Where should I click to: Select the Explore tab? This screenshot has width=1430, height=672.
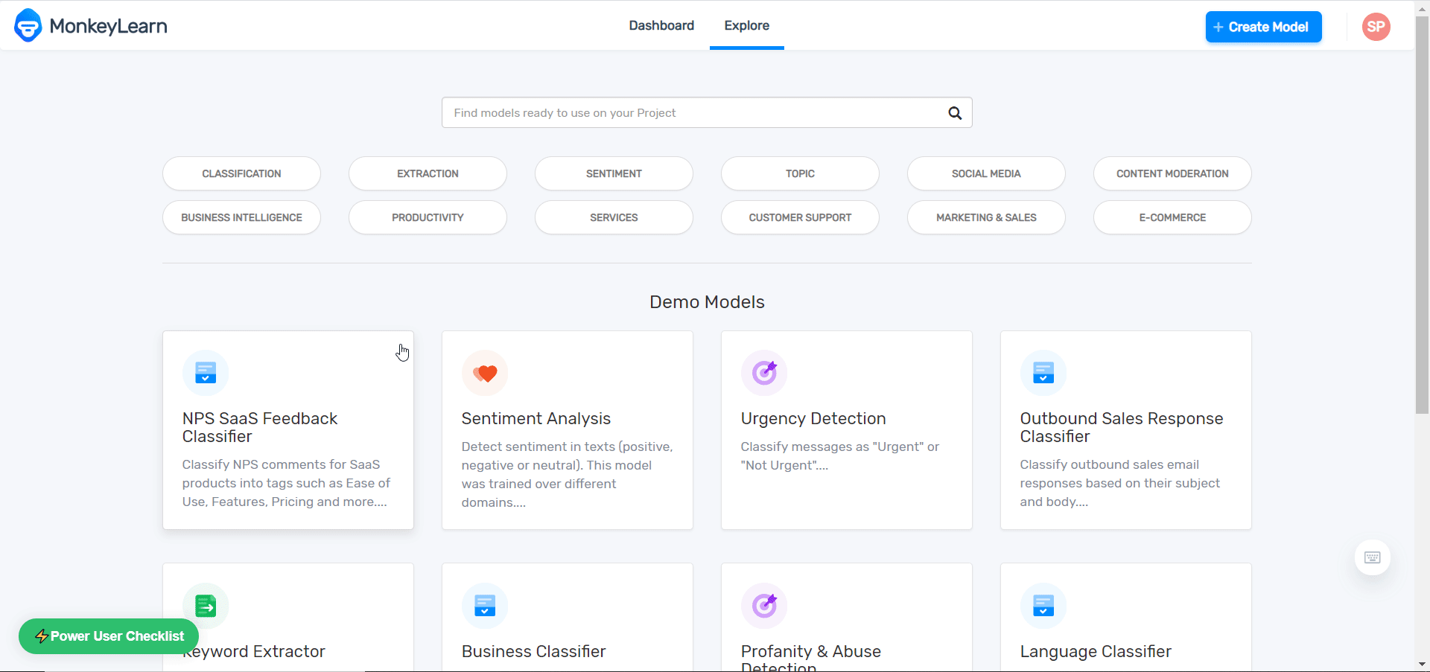click(747, 25)
